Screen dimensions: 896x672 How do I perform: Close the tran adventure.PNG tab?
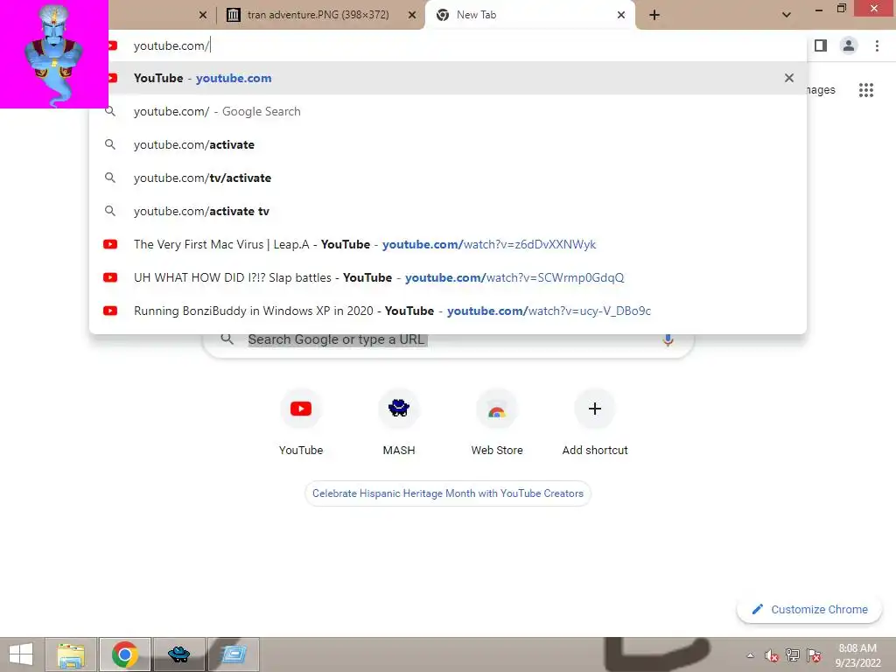412,15
